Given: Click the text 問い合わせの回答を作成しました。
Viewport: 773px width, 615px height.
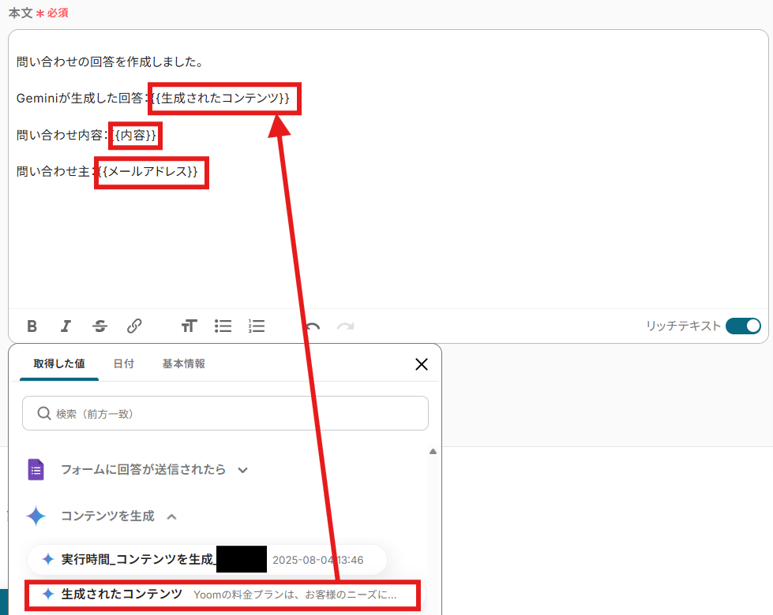Looking at the screenshot, I should point(110,61).
